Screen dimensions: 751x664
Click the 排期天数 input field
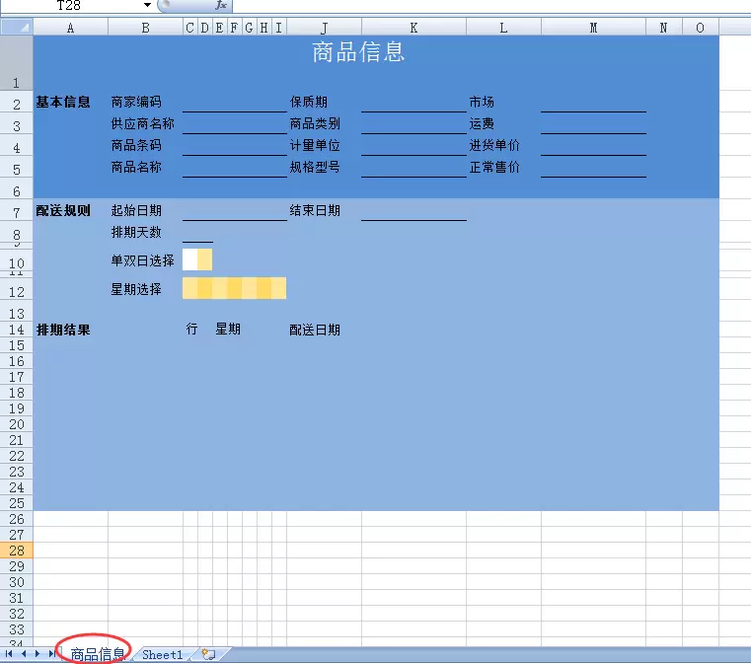point(197,233)
